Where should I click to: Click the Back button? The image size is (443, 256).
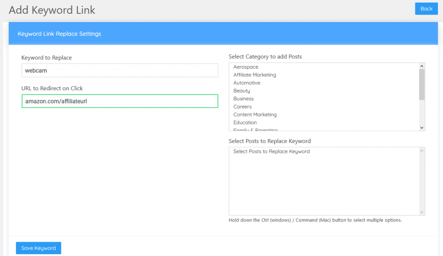click(x=426, y=9)
